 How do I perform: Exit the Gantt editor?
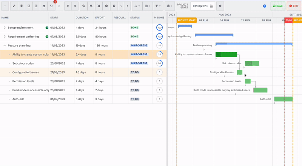click(294, 6)
